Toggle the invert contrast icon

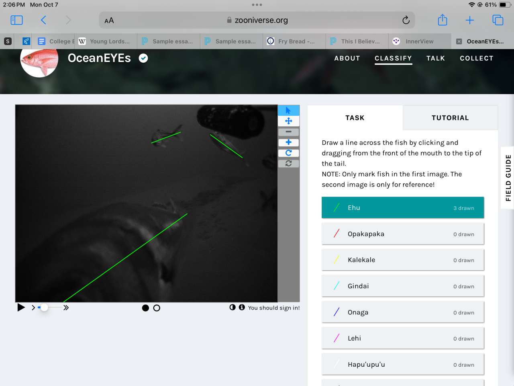click(x=233, y=307)
